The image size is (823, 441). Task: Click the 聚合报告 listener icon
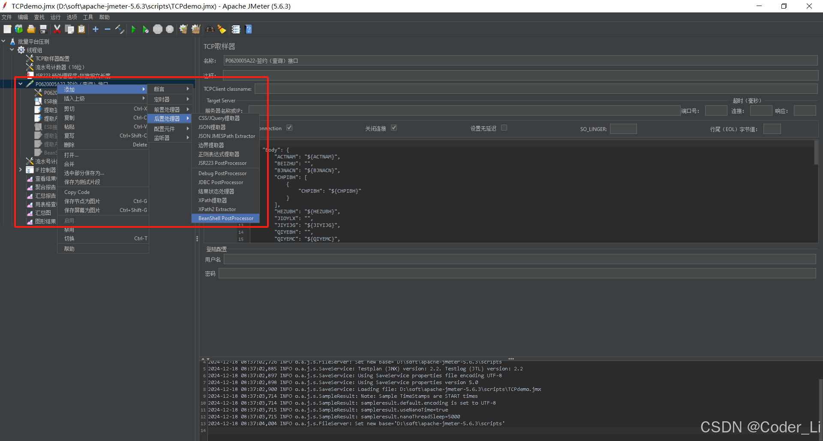[30, 187]
